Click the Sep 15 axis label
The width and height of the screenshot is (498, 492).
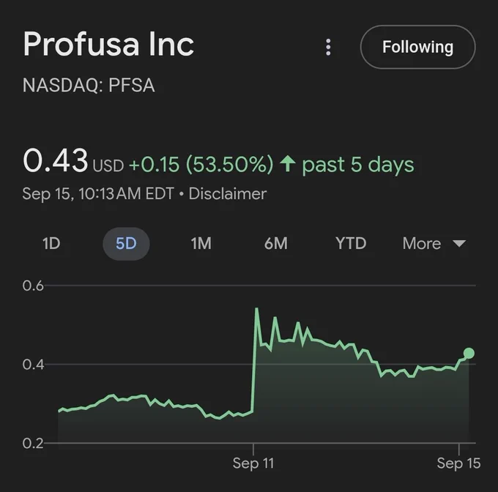[x=458, y=463]
